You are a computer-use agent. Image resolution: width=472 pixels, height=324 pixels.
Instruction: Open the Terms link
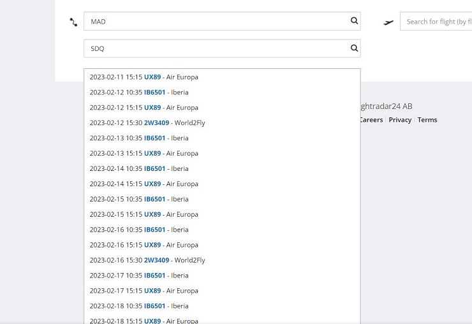(427, 120)
